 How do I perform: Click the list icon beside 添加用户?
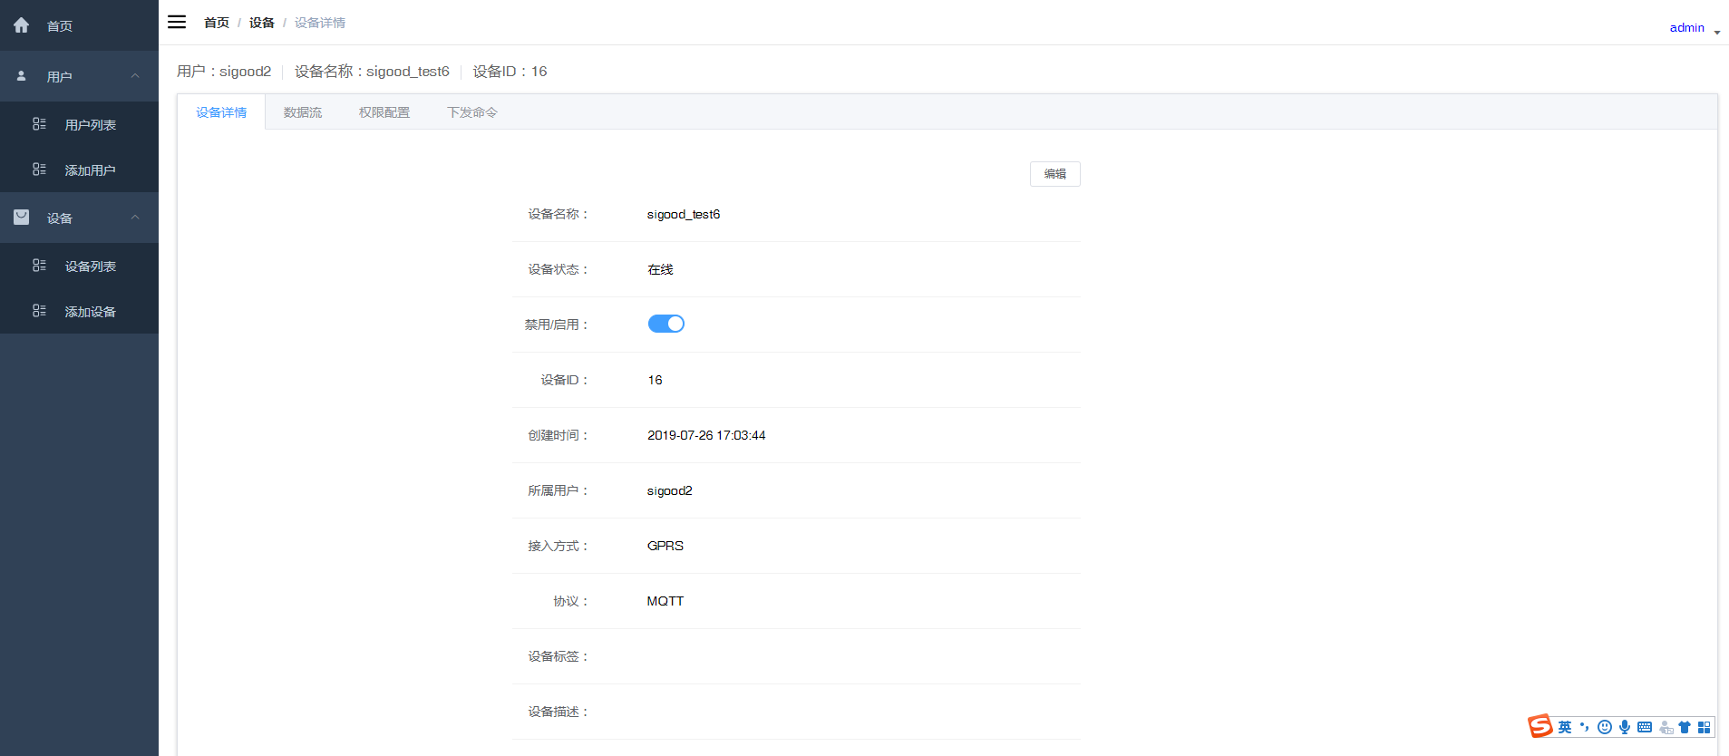pos(39,170)
